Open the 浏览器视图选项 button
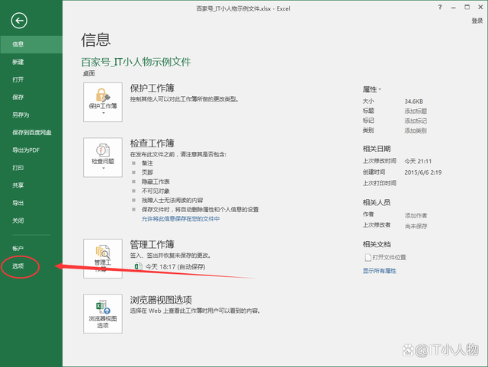488x367 pixels. click(103, 314)
